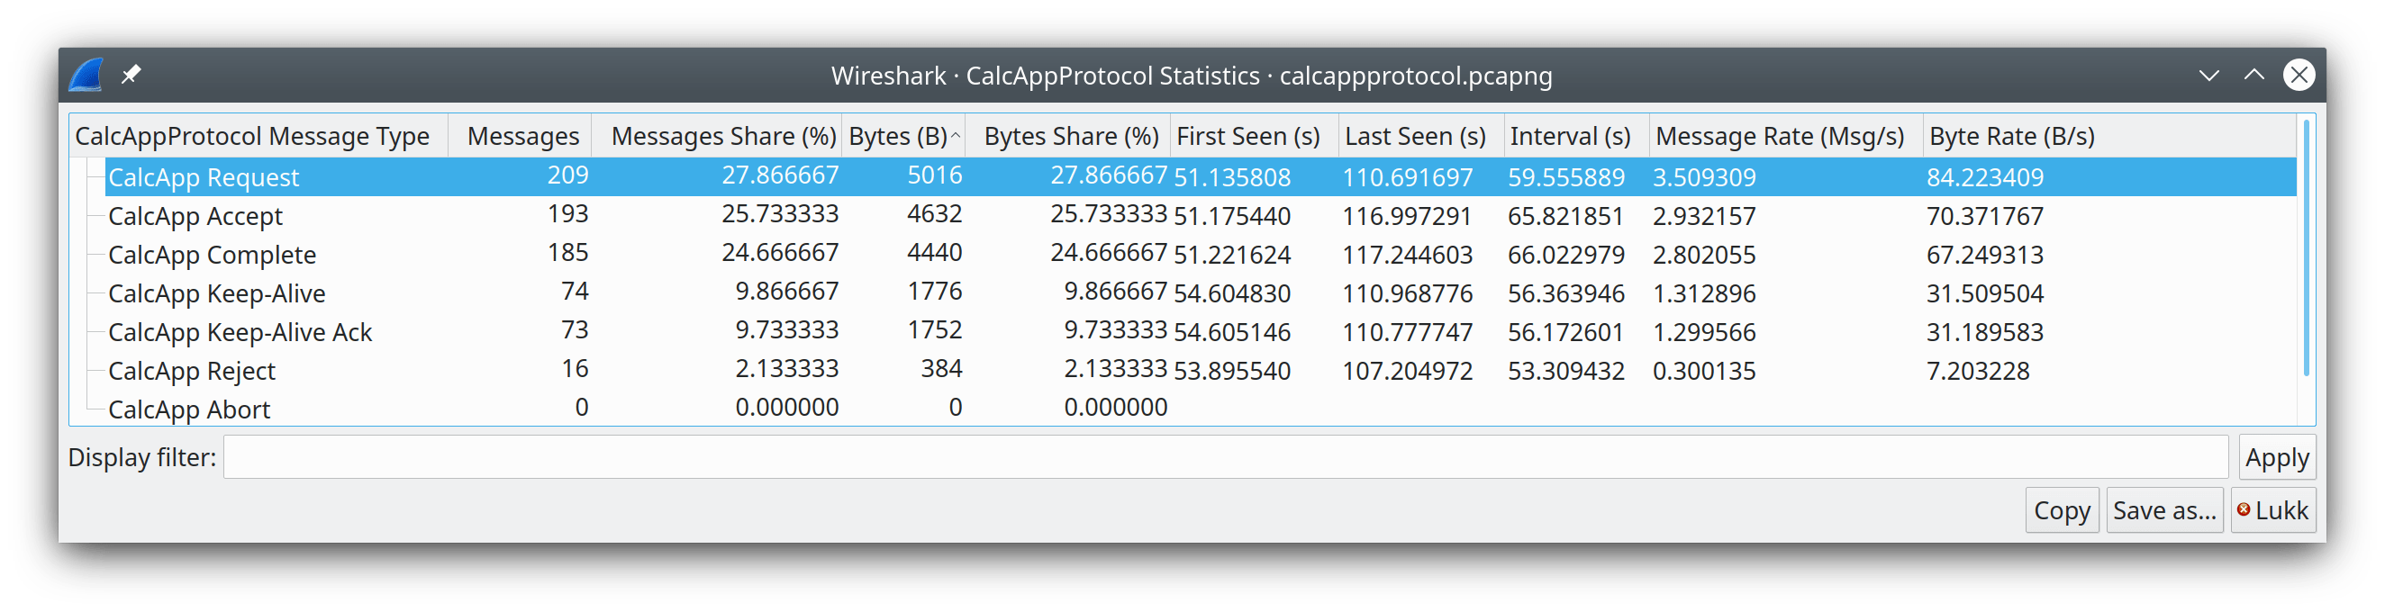Click the Byte Rate (B/s) column header
This screenshot has width=2385, height=612.
(x=2011, y=137)
